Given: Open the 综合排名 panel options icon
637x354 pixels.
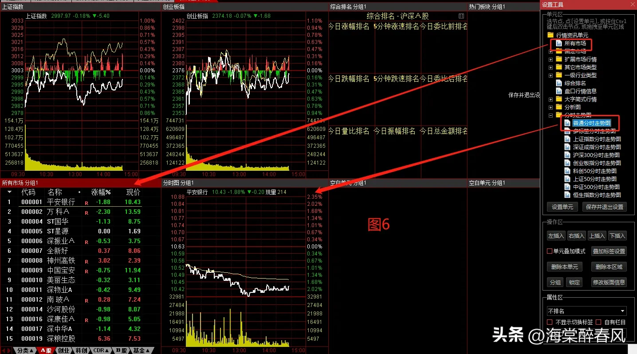Looking at the screenshot, I should (x=461, y=16).
